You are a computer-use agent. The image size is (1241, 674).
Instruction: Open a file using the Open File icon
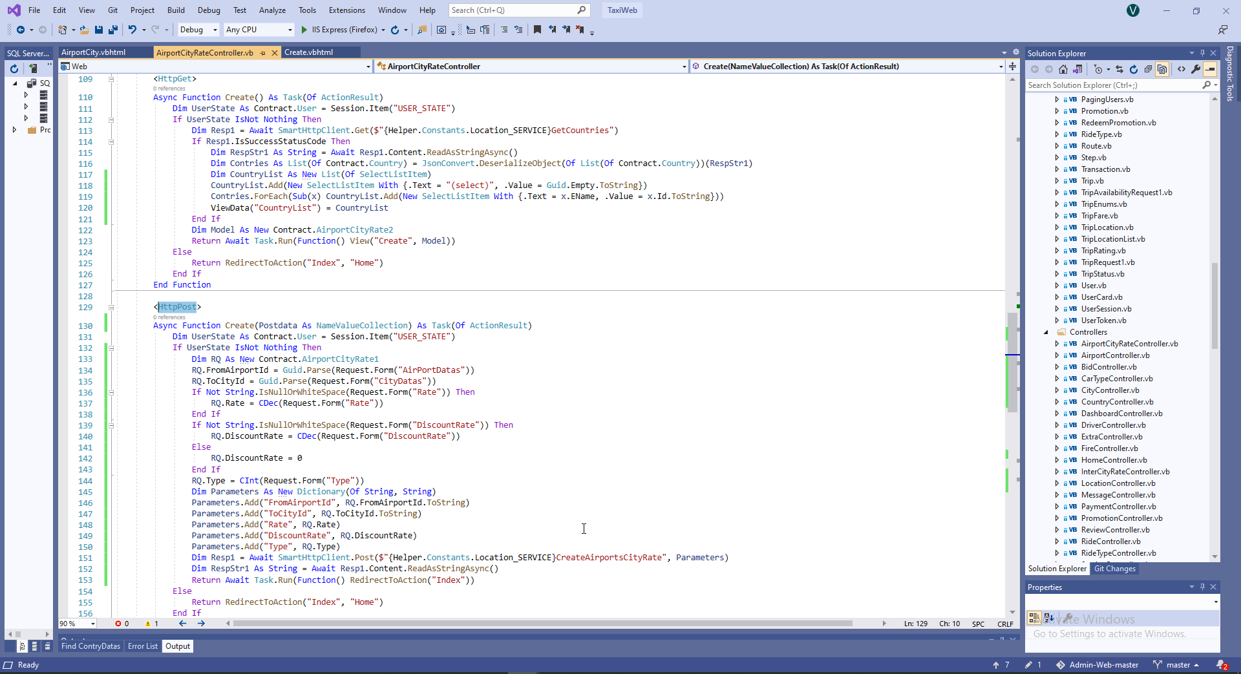click(84, 30)
